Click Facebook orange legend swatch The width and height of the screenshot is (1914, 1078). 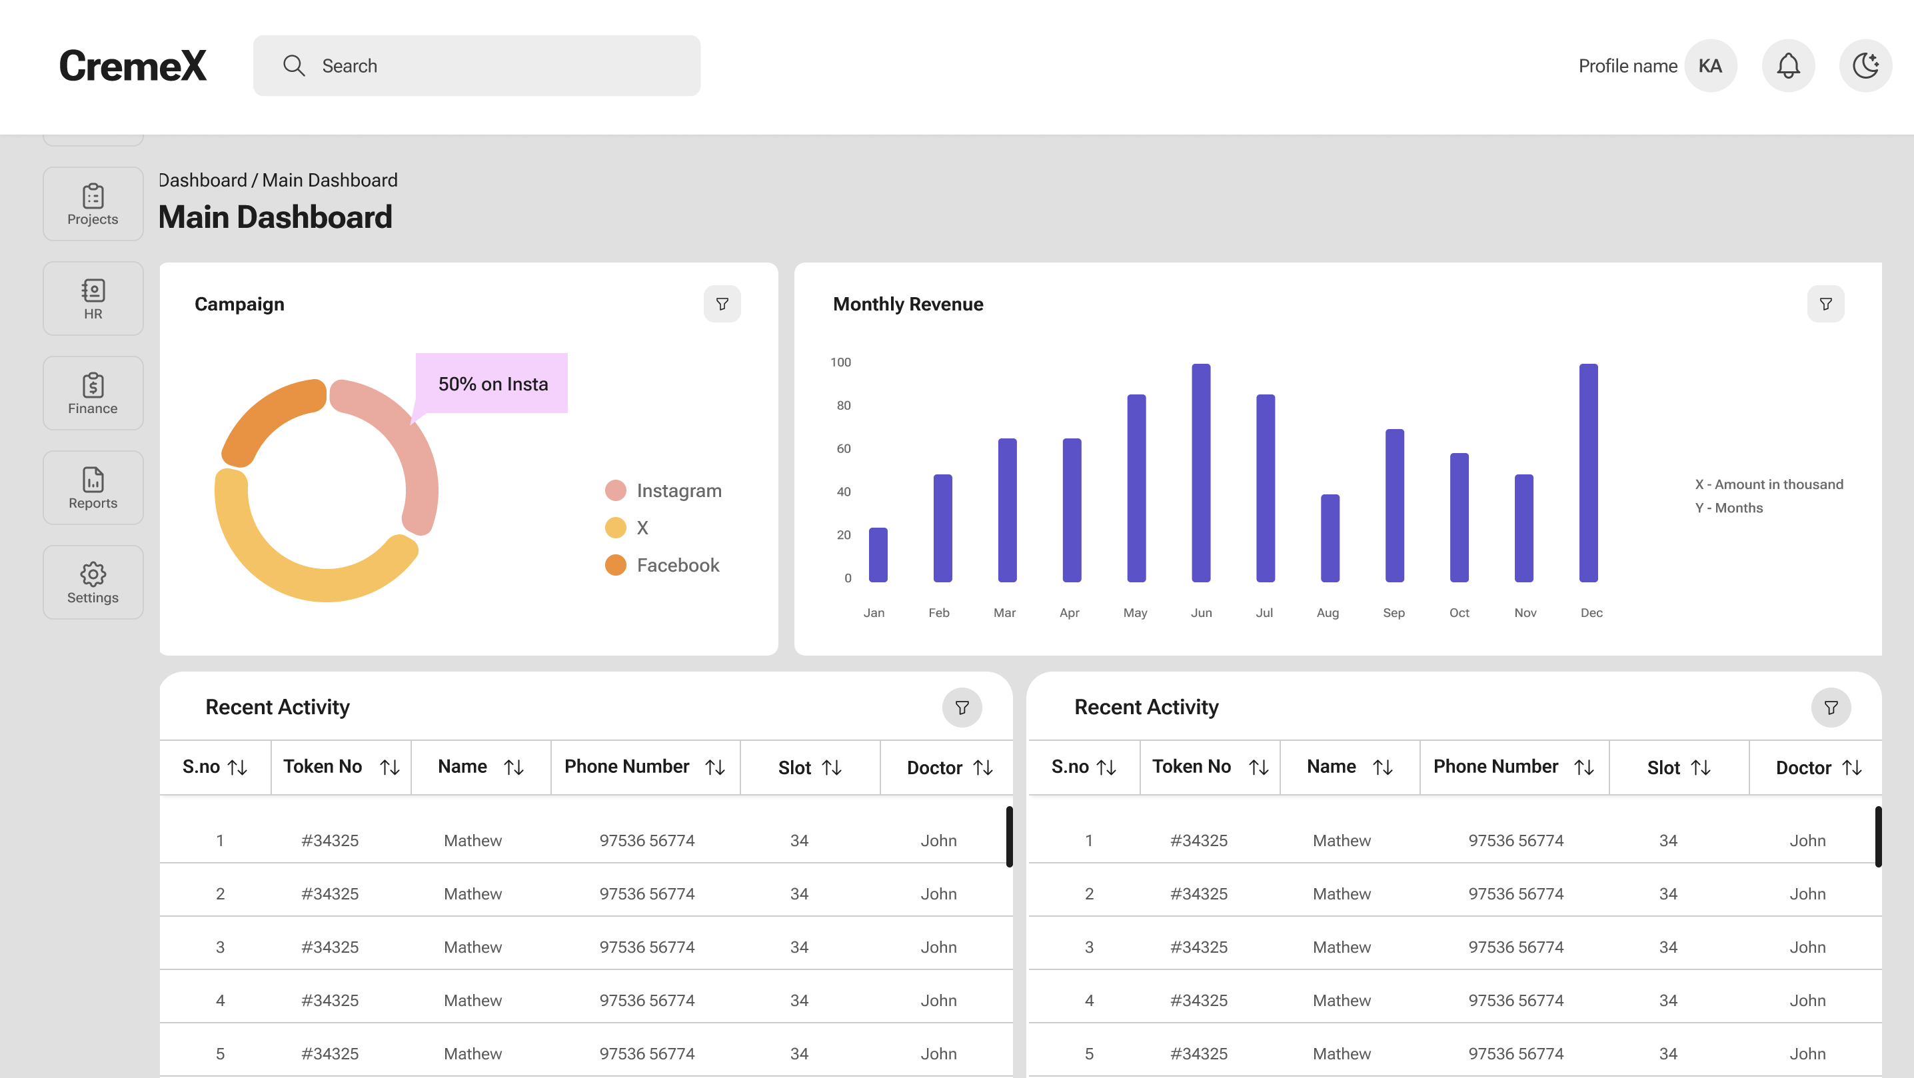coord(615,566)
